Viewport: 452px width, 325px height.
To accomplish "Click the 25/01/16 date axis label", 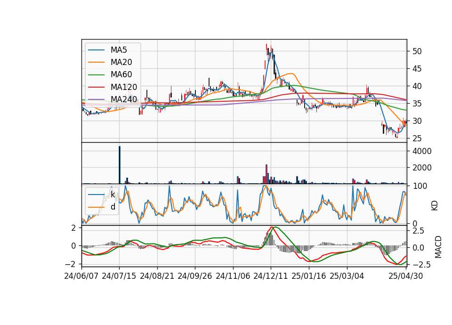I will [x=309, y=276].
